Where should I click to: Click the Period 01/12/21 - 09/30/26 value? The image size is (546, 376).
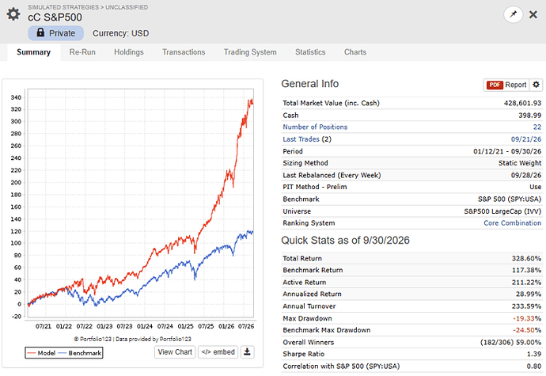[x=507, y=151]
